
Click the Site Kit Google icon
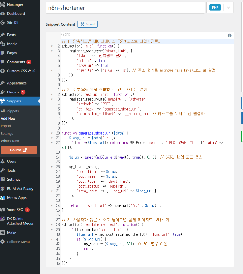(x=3, y=23)
